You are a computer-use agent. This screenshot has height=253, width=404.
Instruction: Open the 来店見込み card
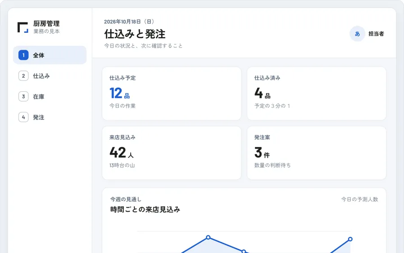(x=171, y=153)
